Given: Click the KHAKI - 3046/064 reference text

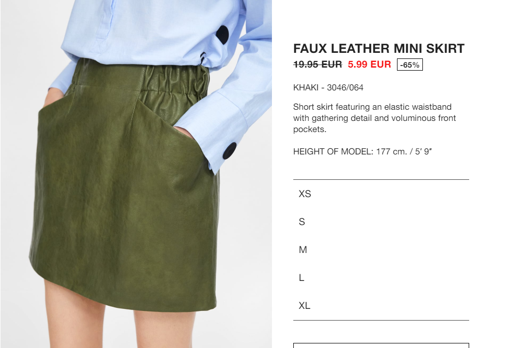Looking at the screenshot, I should point(328,87).
